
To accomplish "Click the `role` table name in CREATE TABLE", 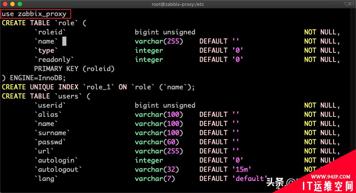I will [x=66, y=23].
